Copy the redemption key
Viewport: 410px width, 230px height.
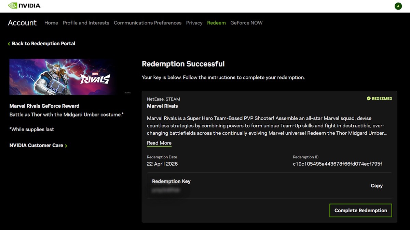[377, 186]
